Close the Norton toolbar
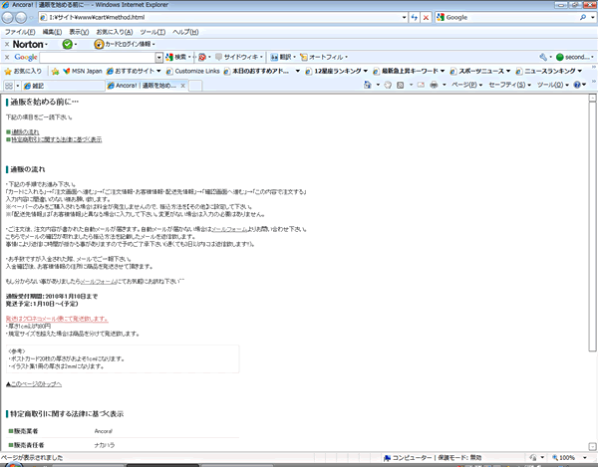Image resolution: width=598 pixels, height=467 pixels. [7, 44]
